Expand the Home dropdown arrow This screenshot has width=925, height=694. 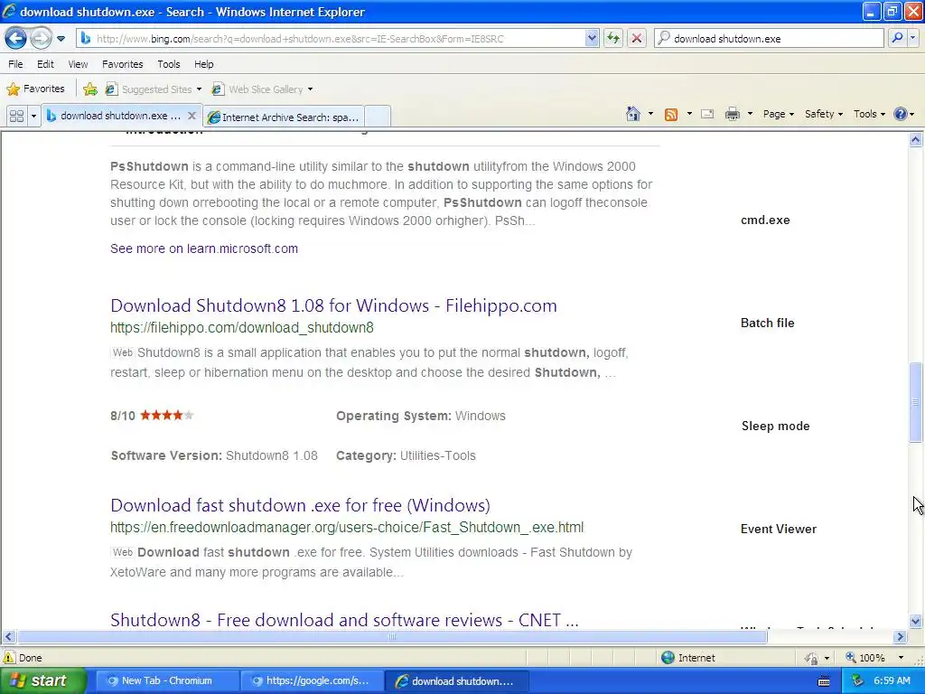(x=650, y=114)
